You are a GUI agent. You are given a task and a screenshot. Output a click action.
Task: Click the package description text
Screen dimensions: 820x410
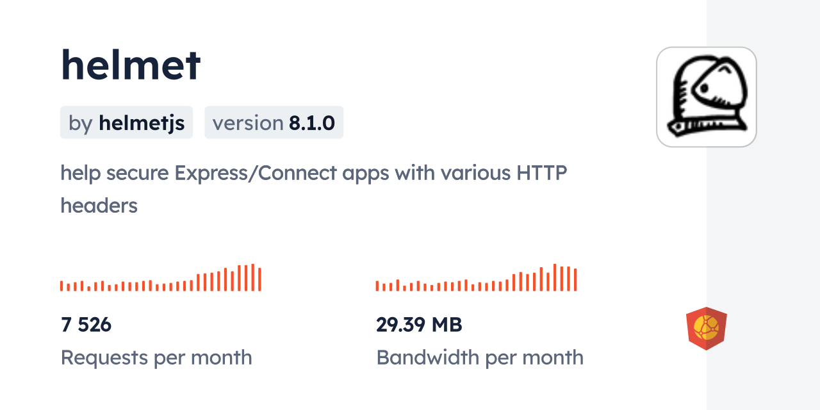pos(313,189)
